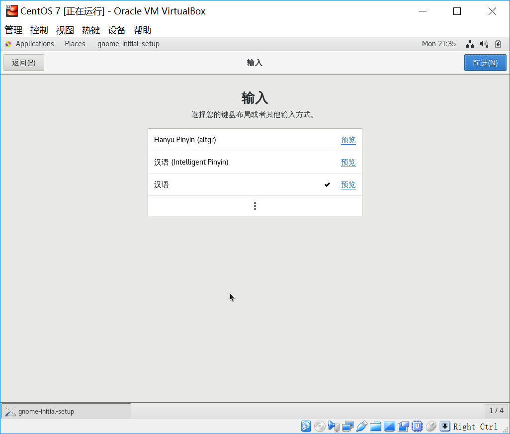Unmute audio via the speaker icon in the top bar
The height and width of the screenshot is (434, 510).
click(x=484, y=44)
